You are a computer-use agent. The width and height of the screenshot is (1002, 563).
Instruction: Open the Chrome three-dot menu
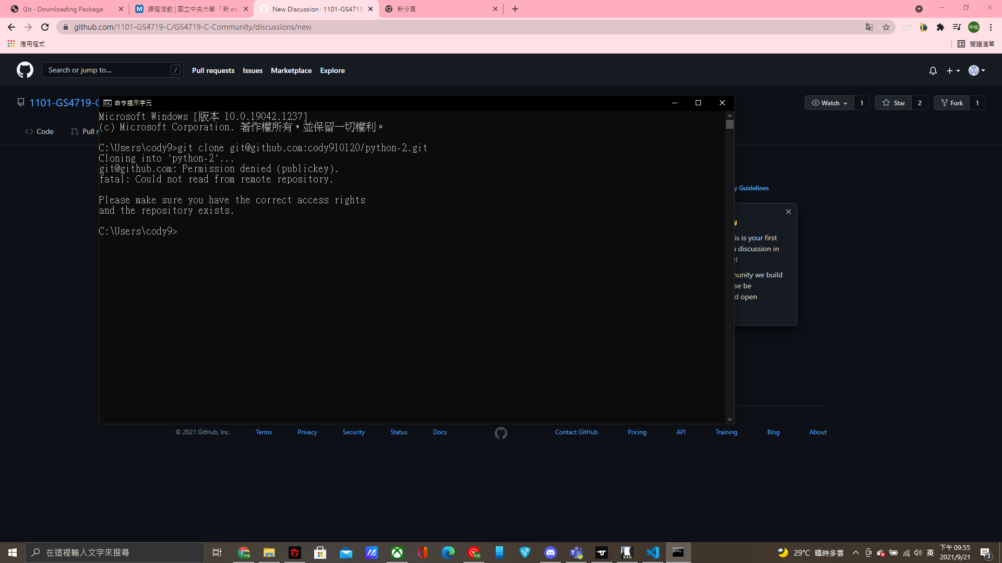click(991, 27)
